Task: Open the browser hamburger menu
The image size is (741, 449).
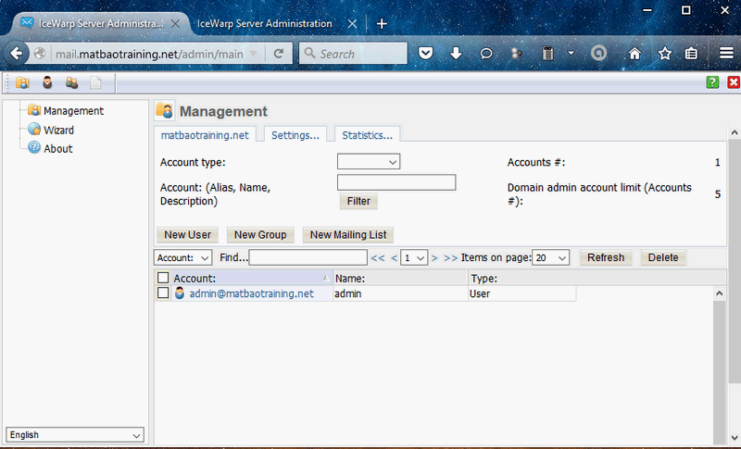Action: click(726, 54)
